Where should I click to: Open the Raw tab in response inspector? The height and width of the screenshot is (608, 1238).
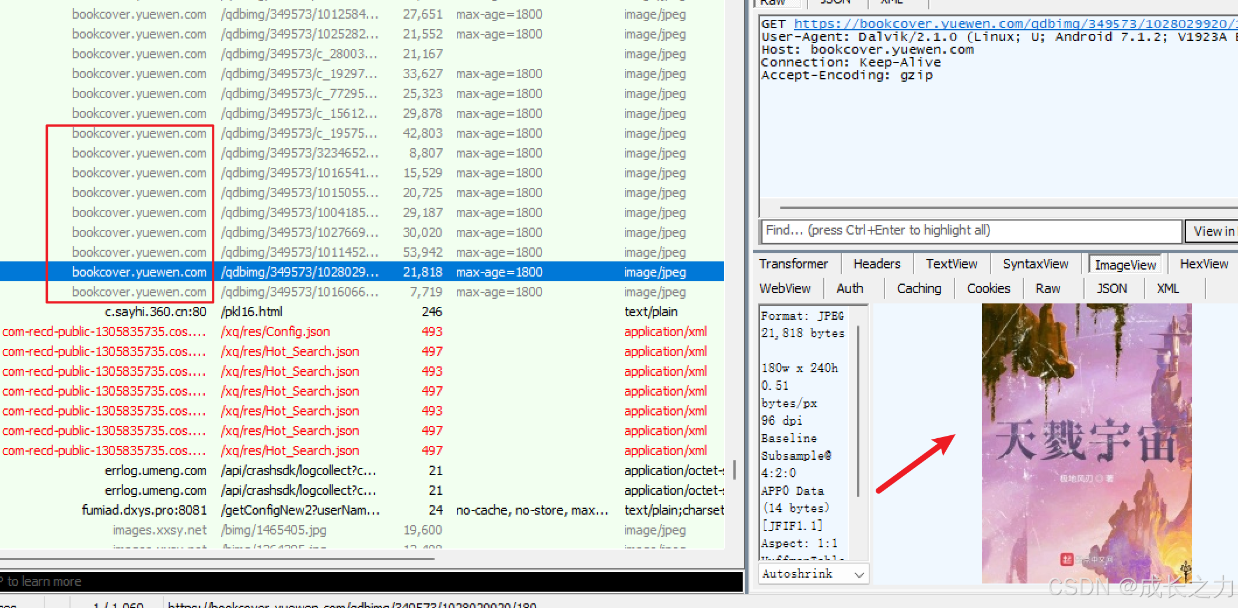point(1048,289)
